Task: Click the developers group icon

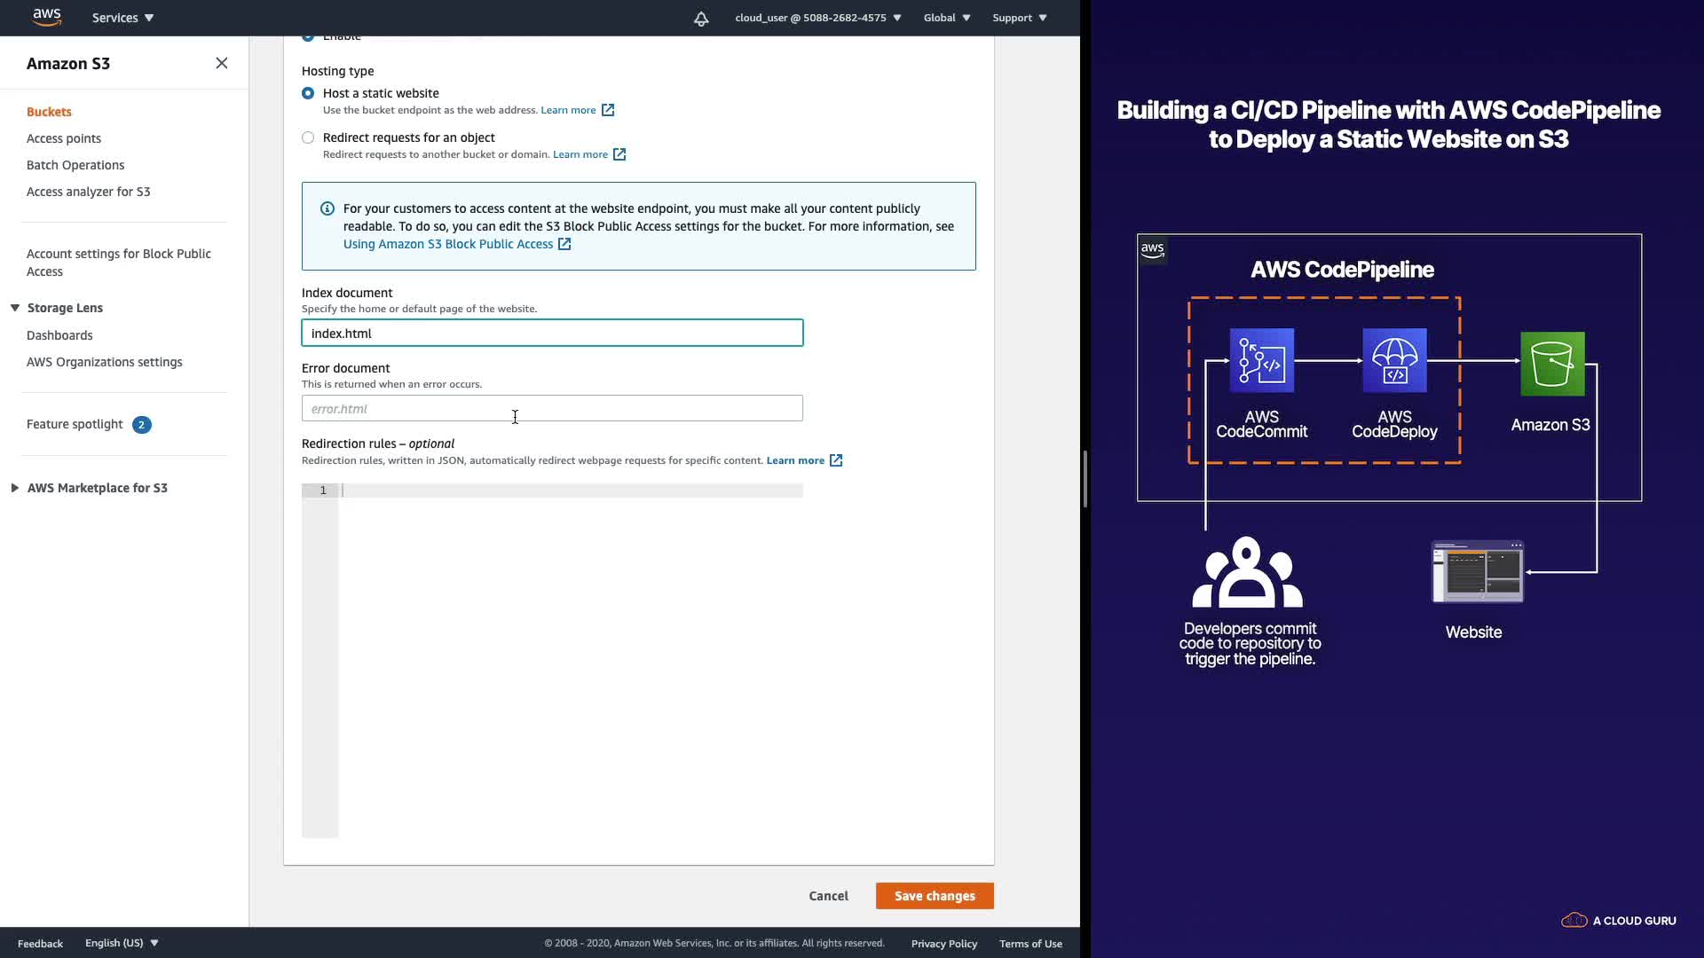Action: (1247, 572)
